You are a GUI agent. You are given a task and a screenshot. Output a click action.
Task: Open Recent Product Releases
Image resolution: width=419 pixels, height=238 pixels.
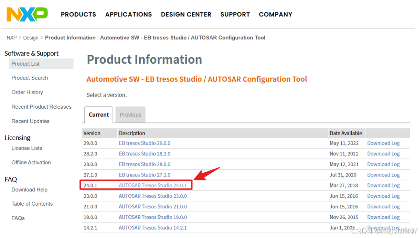[41, 107]
